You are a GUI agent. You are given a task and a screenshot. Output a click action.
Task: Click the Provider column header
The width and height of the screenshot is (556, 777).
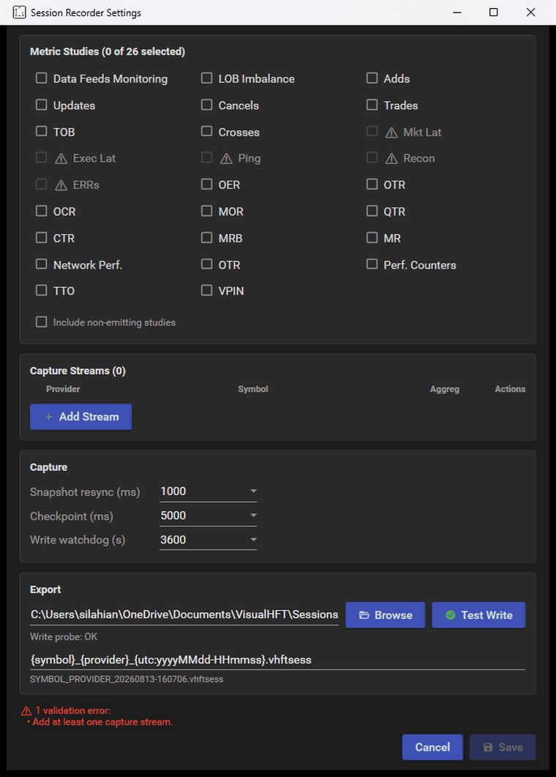[x=63, y=389]
